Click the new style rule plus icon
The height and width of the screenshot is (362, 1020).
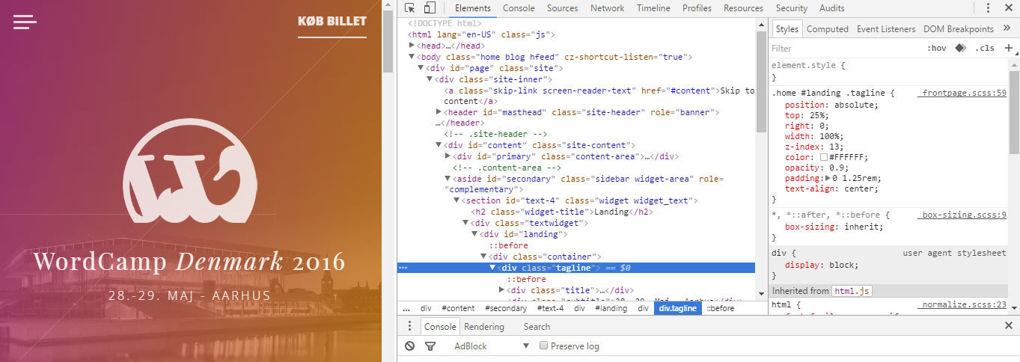coord(1009,48)
